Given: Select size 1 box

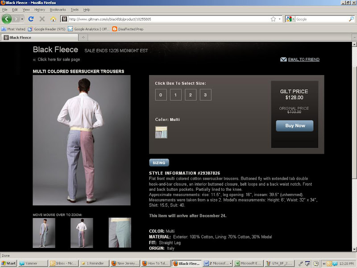Looking at the screenshot, I should pos(175,95).
